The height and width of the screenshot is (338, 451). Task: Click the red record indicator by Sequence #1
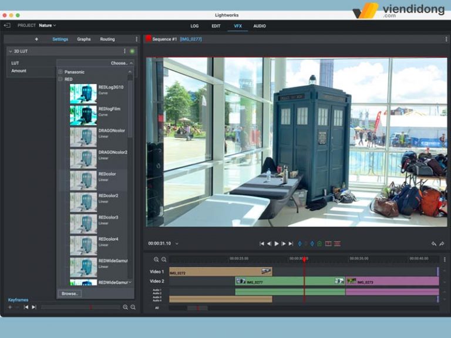click(149, 38)
